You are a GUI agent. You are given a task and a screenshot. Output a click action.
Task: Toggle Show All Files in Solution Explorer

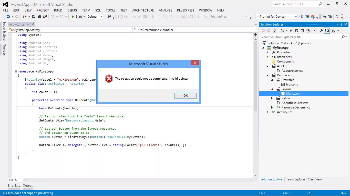[308, 31]
